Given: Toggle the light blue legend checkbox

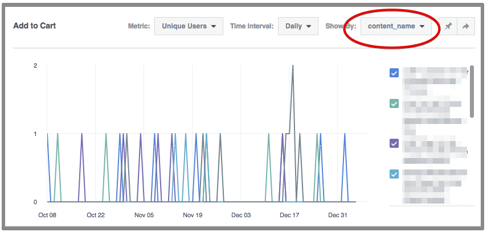Looking at the screenshot, I should tap(394, 174).
